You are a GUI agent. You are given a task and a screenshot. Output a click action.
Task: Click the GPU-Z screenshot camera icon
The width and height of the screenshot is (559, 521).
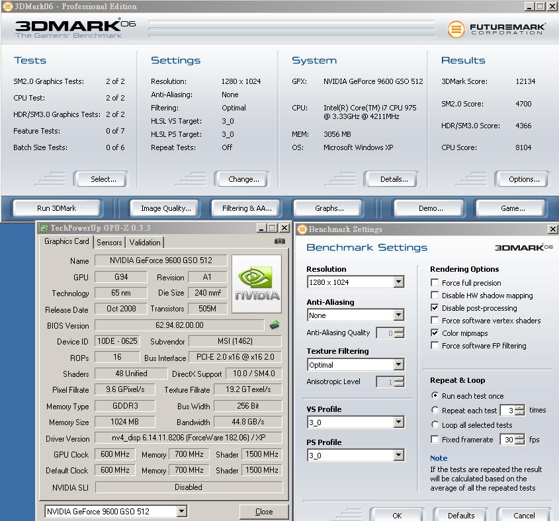pyautogui.click(x=279, y=241)
